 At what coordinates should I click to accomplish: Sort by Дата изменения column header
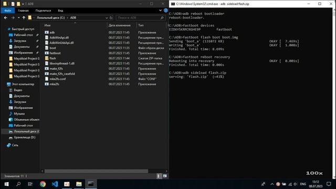(119, 25)
